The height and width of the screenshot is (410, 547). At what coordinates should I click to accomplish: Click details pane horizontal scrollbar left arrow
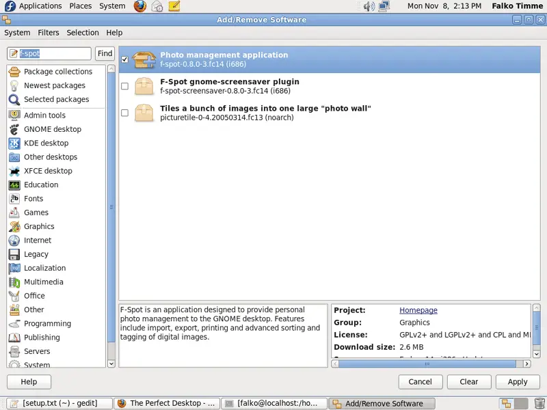(335, 364)
